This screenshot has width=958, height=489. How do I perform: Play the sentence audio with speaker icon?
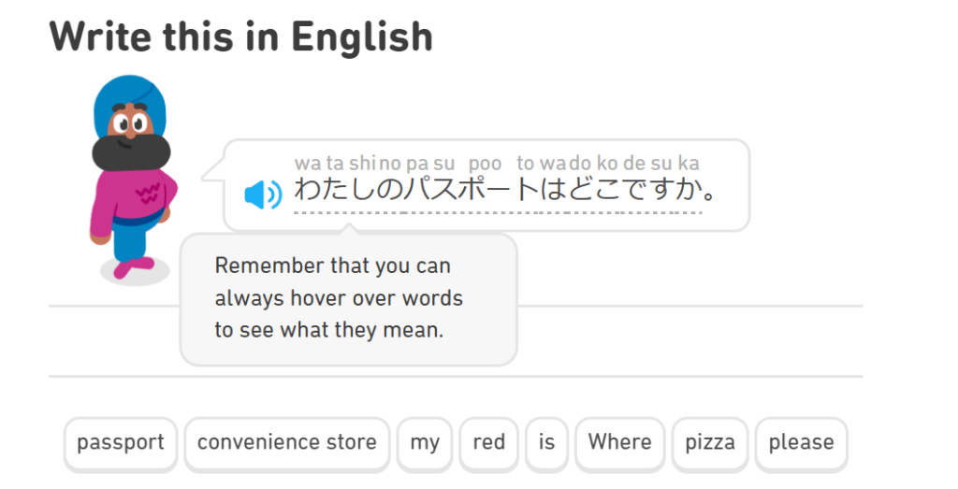tap(263, 194)
